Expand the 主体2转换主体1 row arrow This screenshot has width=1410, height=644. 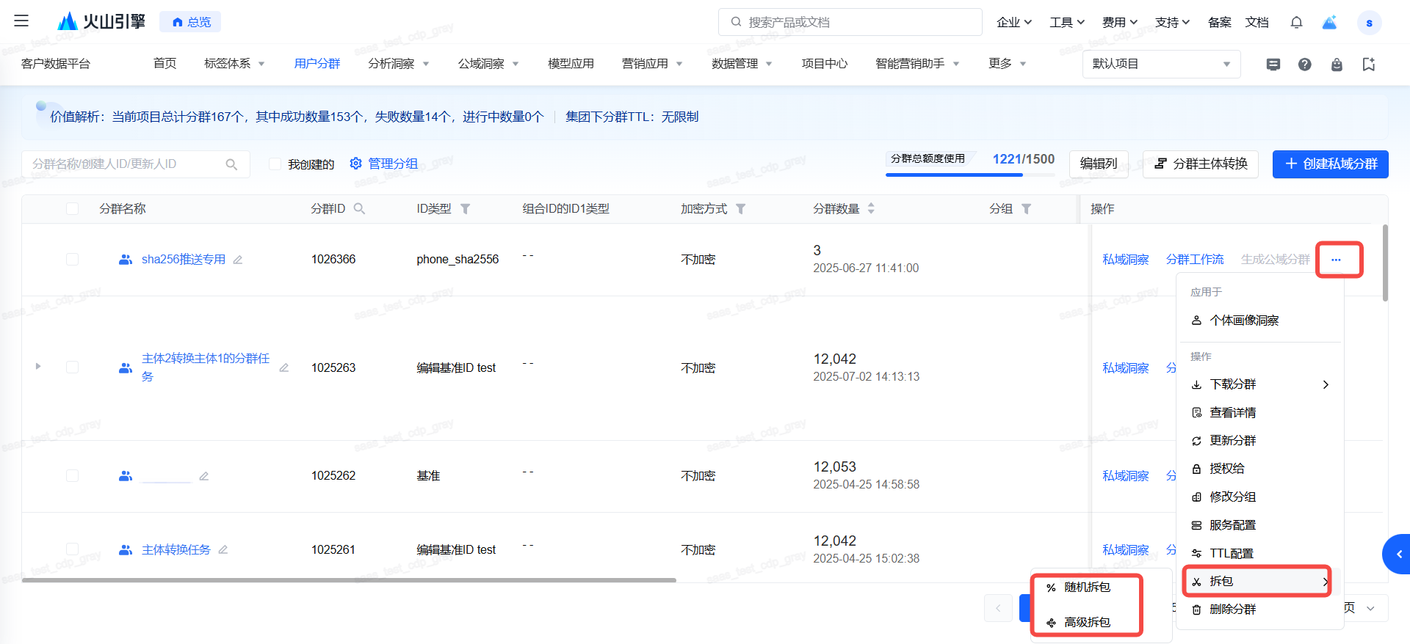coord(38,366)
